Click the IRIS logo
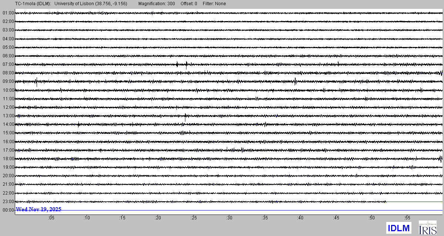The width and height of the screenshot is (444, 236). [427, 228]
